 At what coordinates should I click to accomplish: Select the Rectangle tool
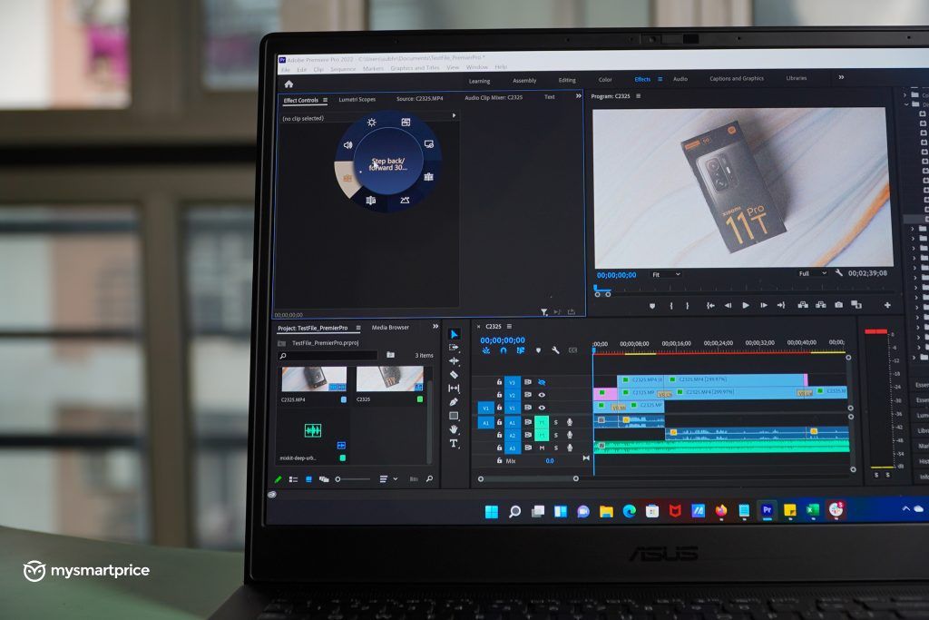coord(454,416)
